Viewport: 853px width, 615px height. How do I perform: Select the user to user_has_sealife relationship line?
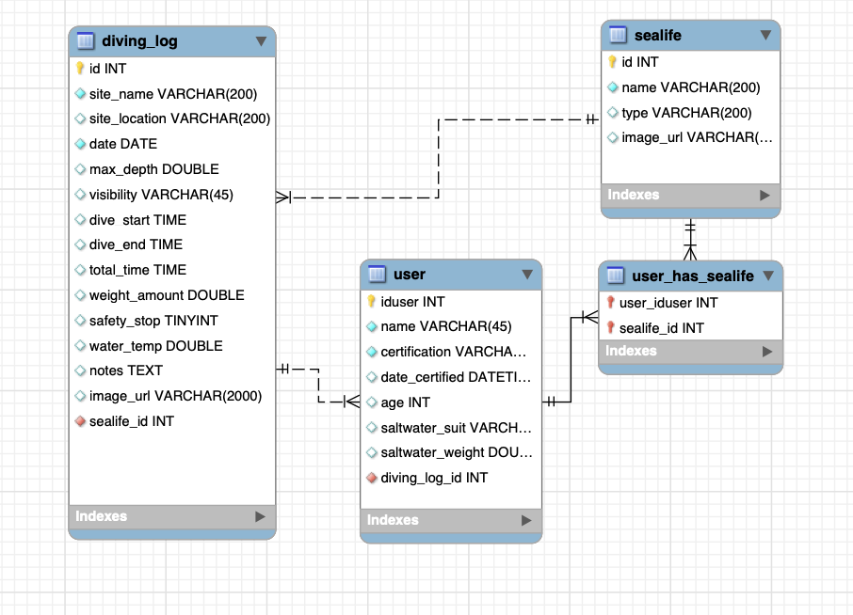point(571,358)
